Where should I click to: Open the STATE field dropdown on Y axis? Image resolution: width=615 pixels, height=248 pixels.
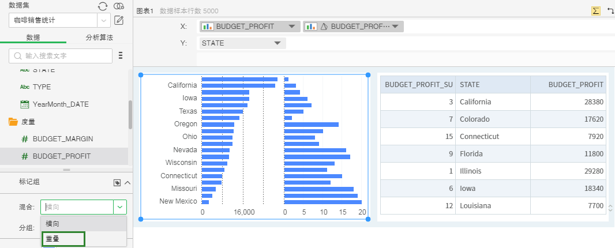277,43
